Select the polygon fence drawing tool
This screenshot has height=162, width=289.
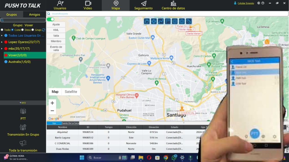(182, 21)
